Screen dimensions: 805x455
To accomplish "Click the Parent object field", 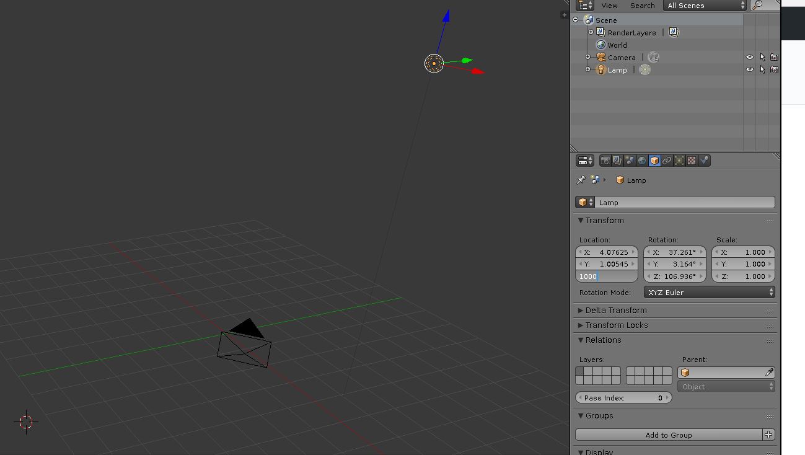I will coord(721,373).
